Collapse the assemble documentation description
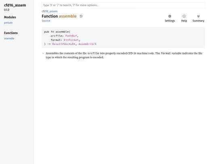Screen dimensions: 218x164 point(43,53)
